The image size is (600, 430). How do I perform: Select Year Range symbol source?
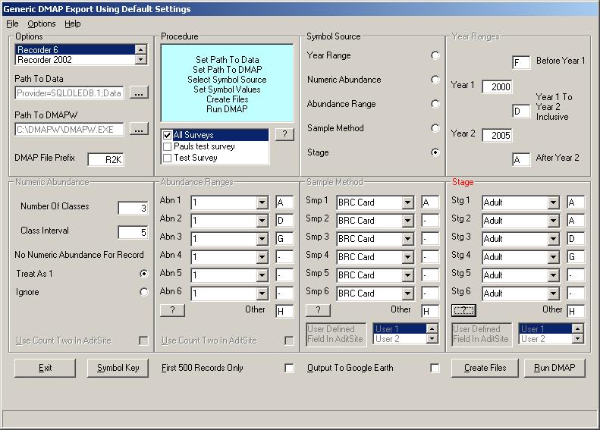click(x=435, y=55)
